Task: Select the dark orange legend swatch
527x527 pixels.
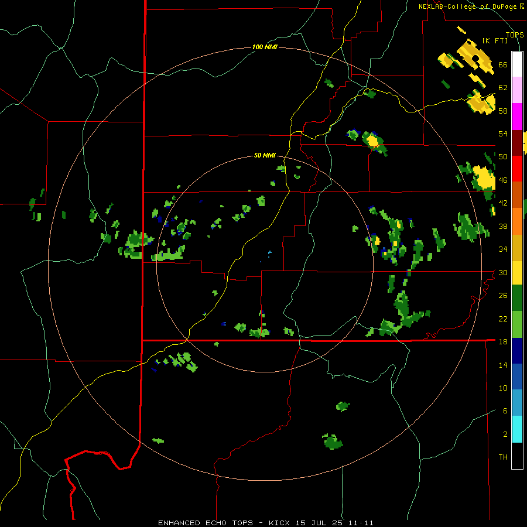Action: tap(517, 195)
